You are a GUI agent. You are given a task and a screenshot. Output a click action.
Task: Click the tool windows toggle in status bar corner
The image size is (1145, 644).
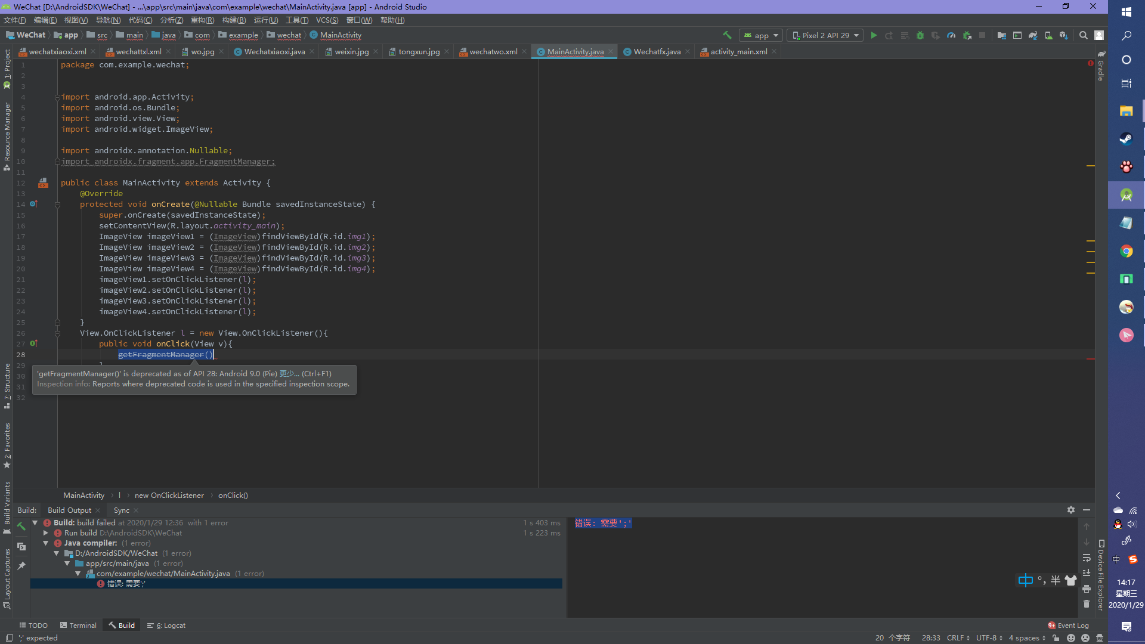click(9, 637)
